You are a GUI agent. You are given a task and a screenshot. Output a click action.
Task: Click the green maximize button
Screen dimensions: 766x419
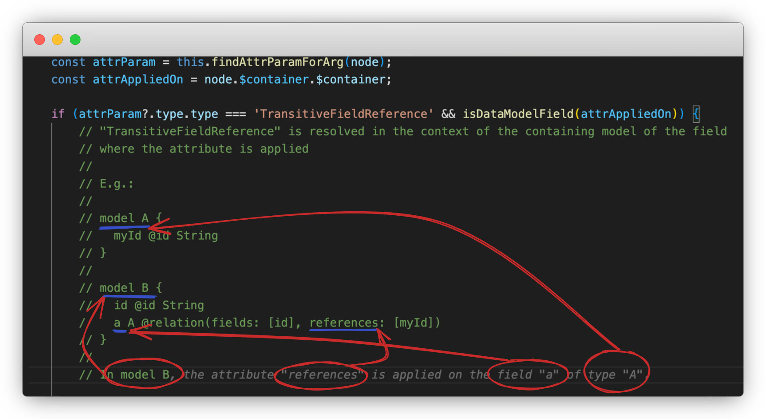pyautogui.click(x=76, y=40)
